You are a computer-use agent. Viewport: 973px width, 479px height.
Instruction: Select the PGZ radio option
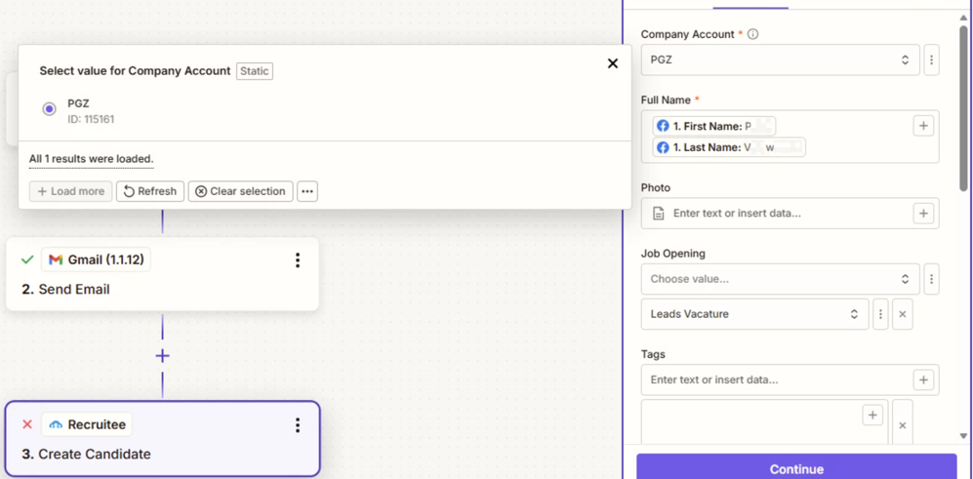coord(49,109)
